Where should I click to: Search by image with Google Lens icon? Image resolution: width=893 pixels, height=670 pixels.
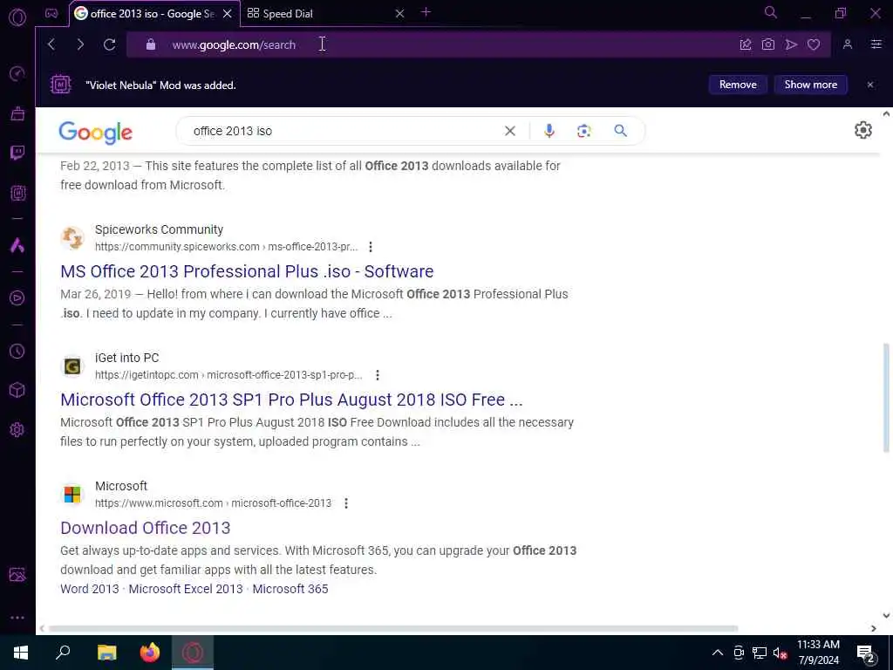583,131
